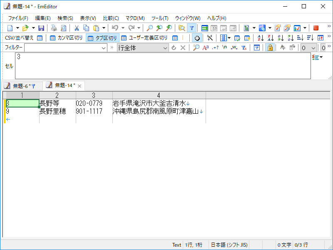Click the filter Refresh circular arrow icon
Viewport: 333px width, 250px height.
(x=174, y=48)
